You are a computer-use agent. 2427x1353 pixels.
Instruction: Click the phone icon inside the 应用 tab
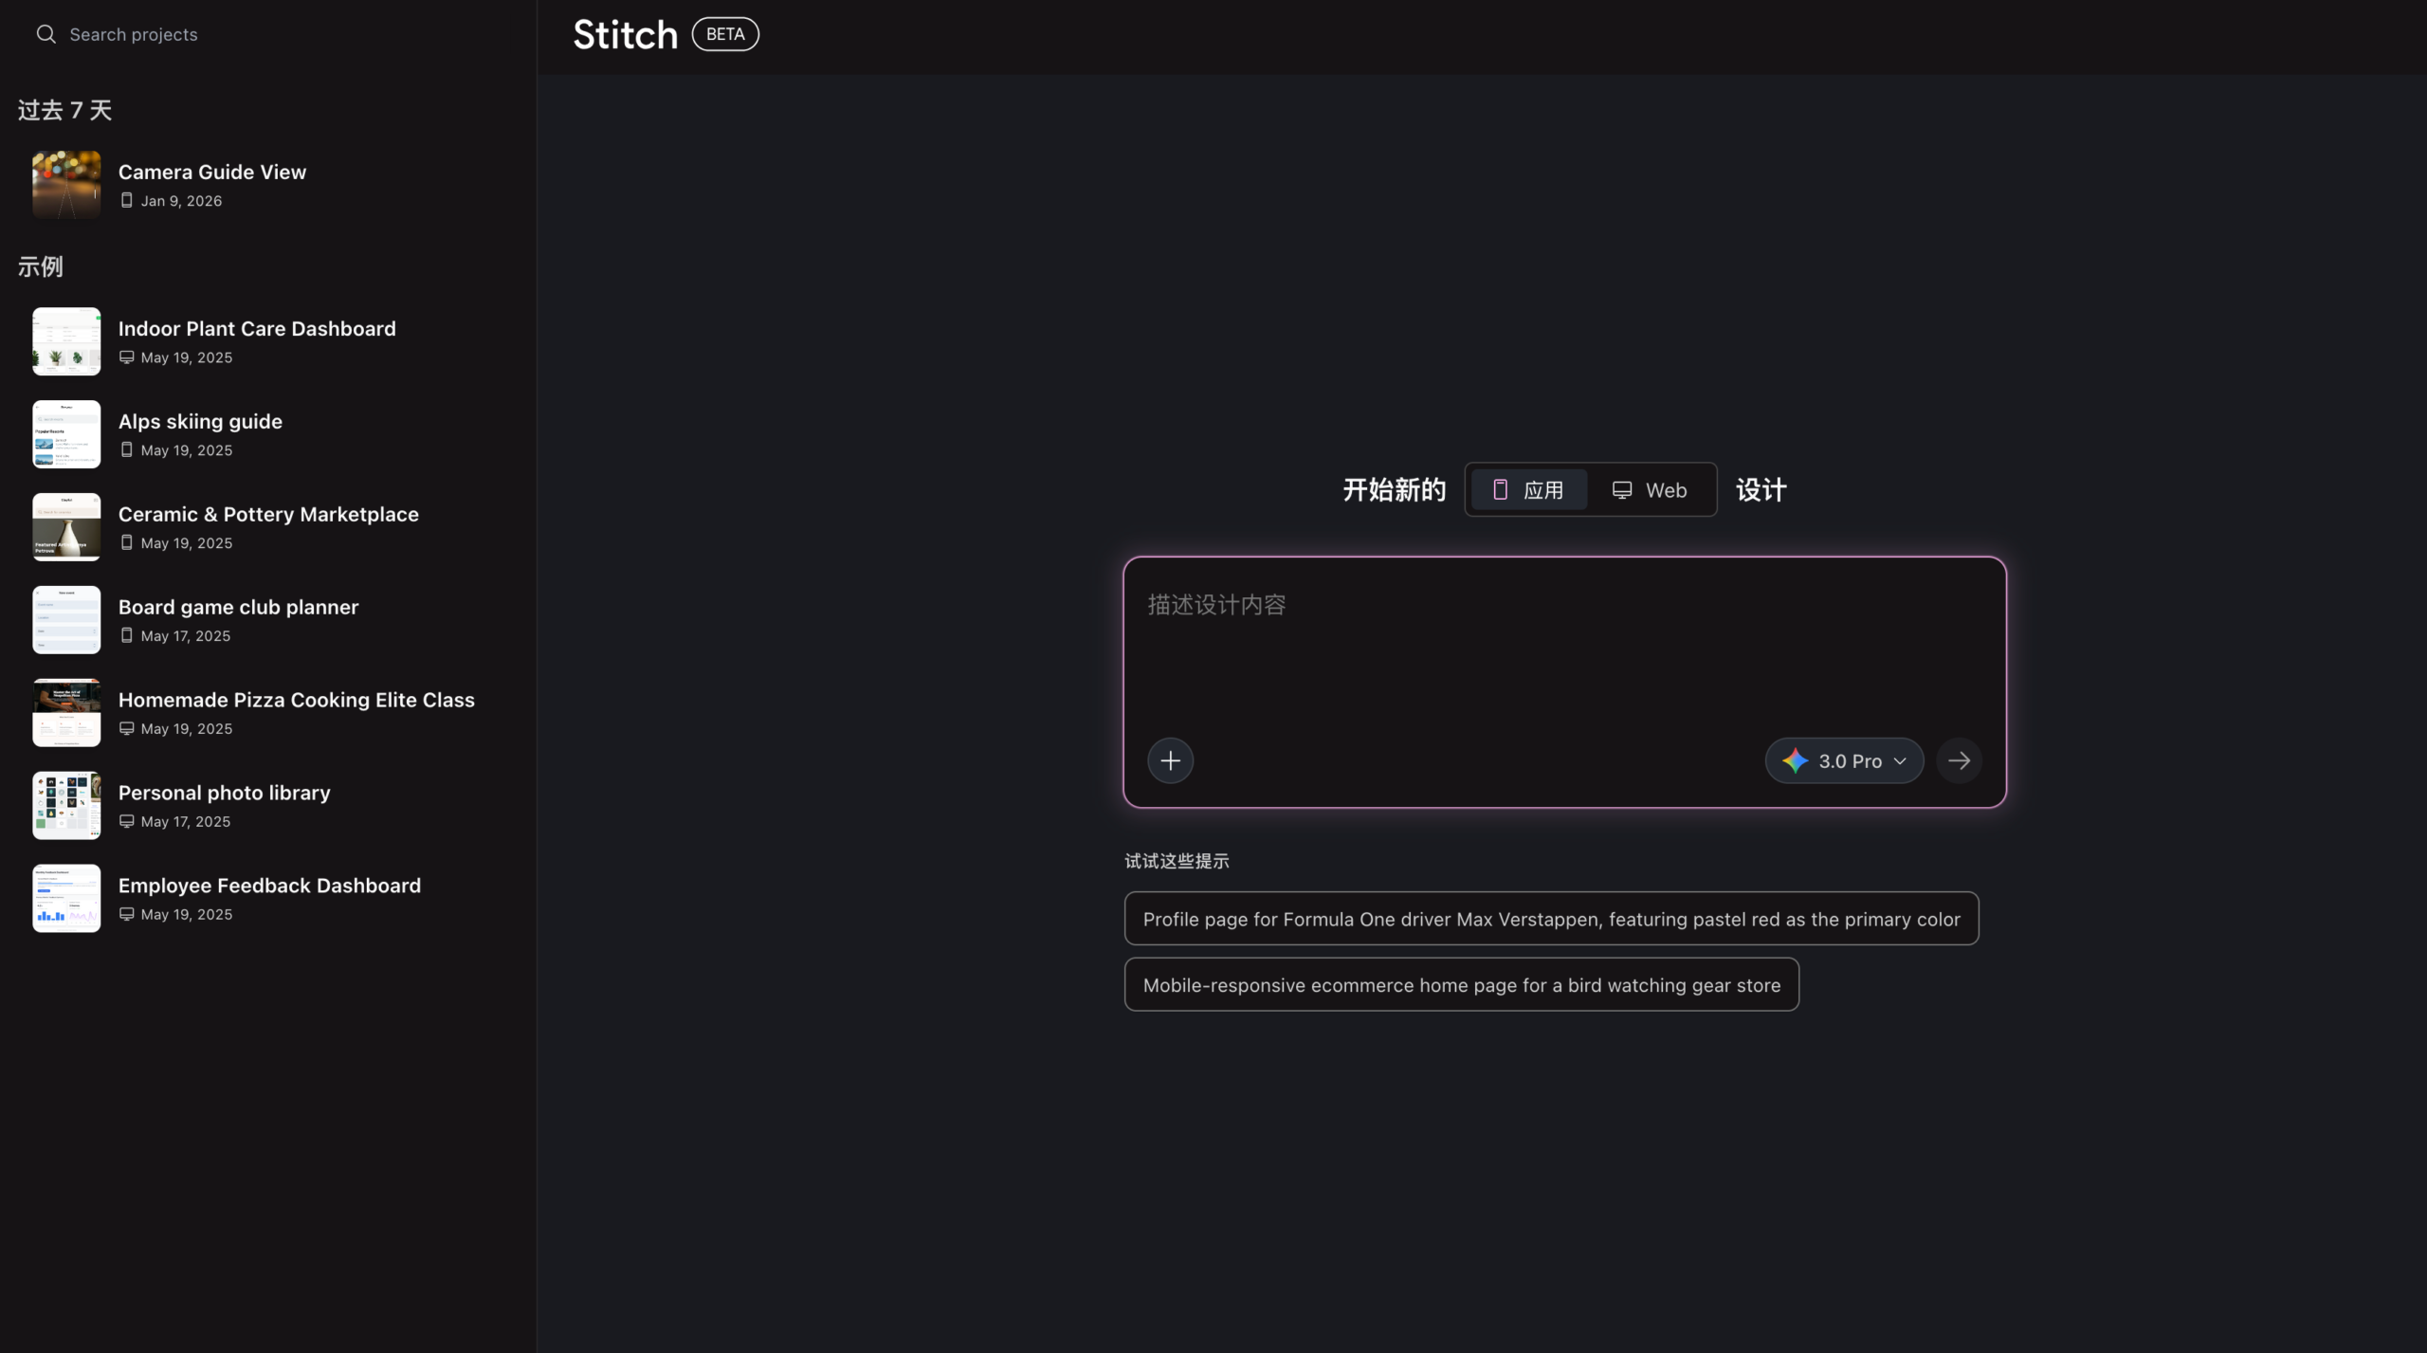pyautogui.click(x=1502, y=489)
